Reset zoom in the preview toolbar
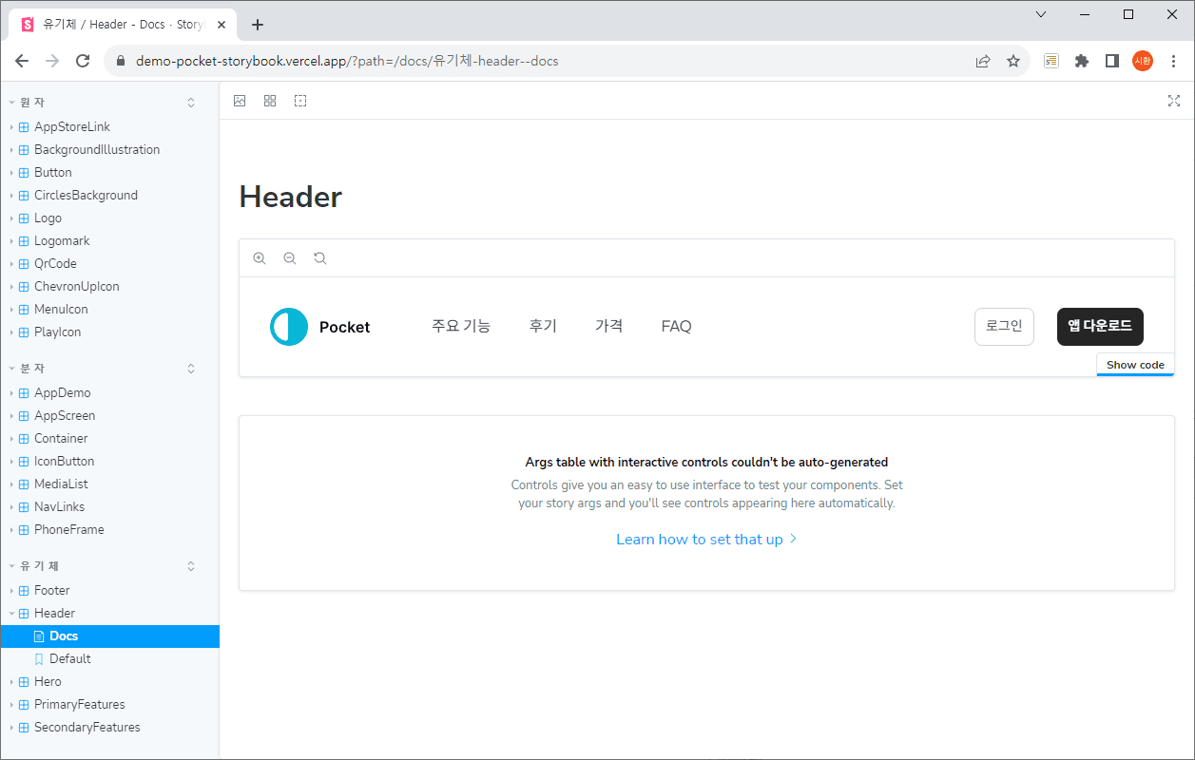This screenshot has width=1195, height=760. coord(320,258)
